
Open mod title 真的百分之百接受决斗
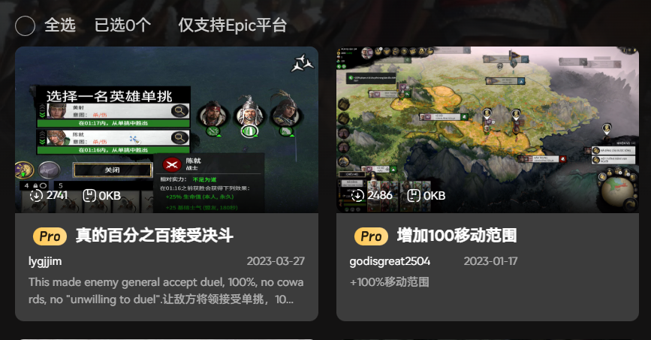pos(155,236)
